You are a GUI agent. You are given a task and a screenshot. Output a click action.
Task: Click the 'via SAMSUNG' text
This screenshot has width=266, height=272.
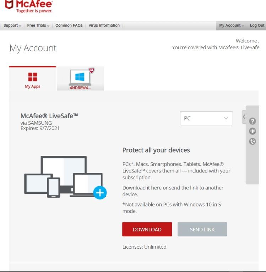pos(36,123)
